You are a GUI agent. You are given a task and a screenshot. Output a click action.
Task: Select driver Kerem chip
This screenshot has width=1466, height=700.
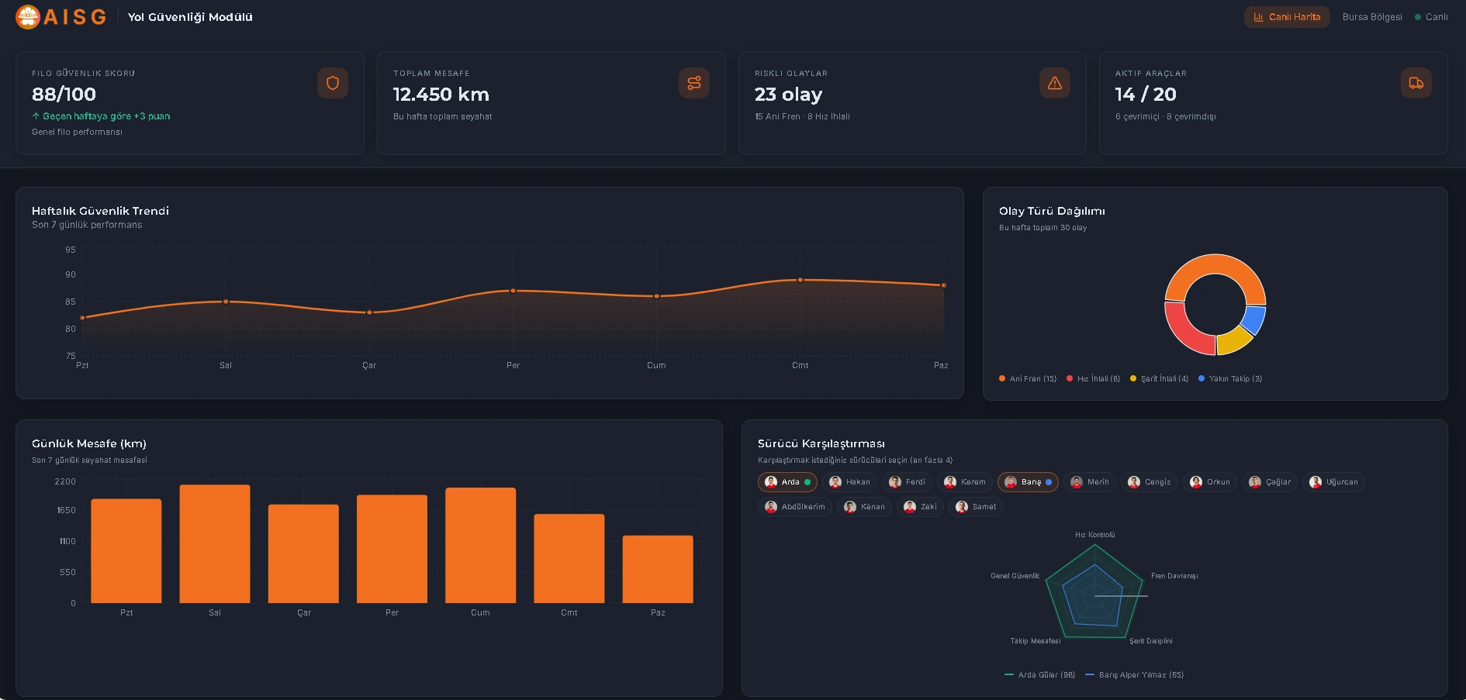pos(965,482)
